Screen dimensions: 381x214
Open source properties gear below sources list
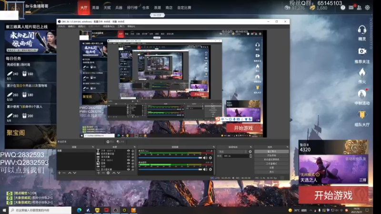108,173
